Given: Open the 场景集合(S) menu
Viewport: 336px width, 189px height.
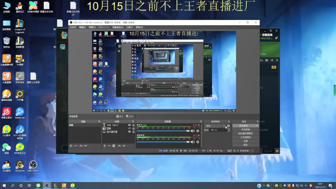Looking at the screenshot, I should coord(118,27).
